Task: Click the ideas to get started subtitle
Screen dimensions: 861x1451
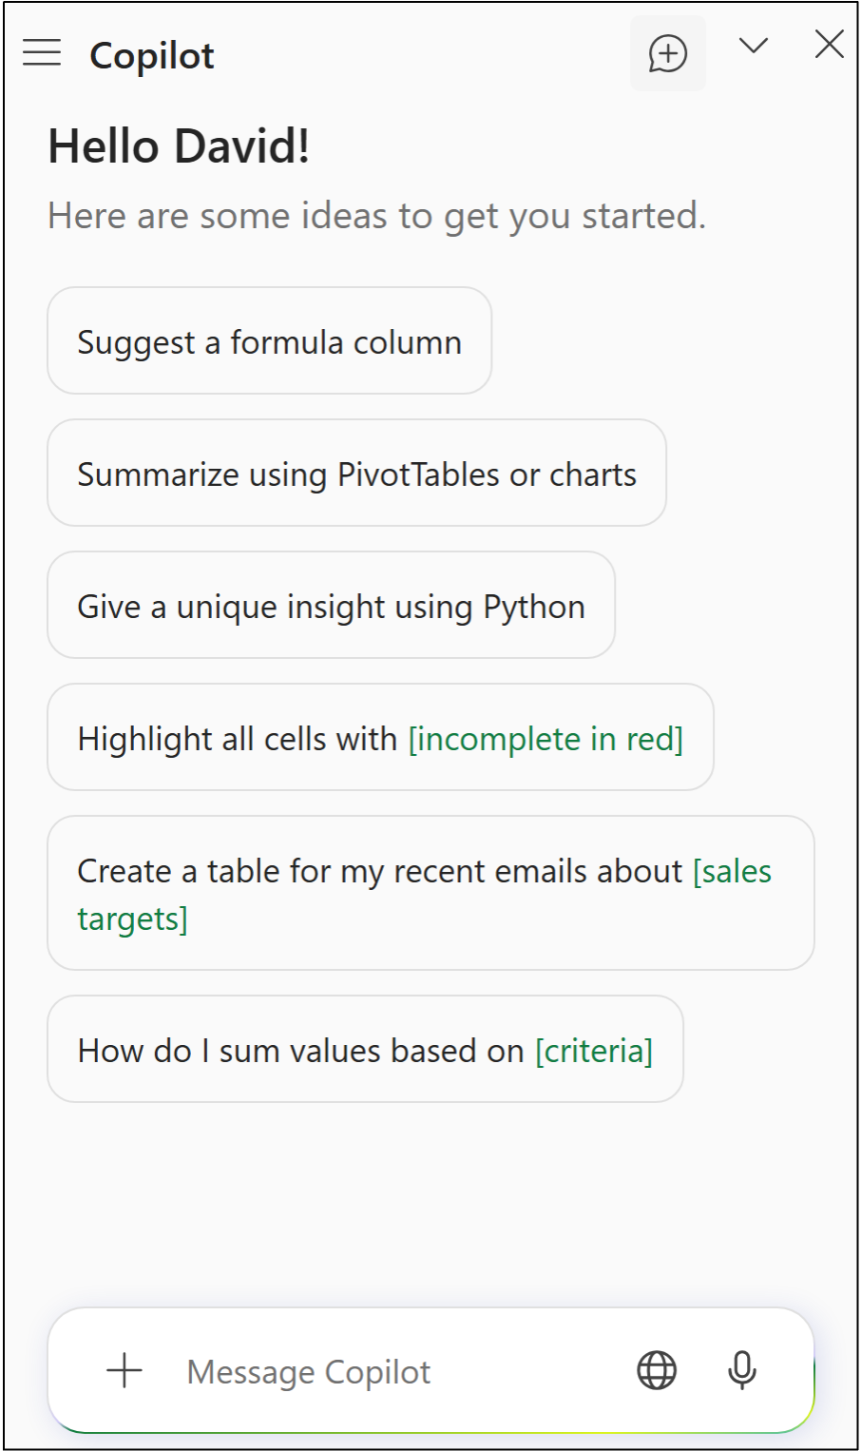Action: 376,216
